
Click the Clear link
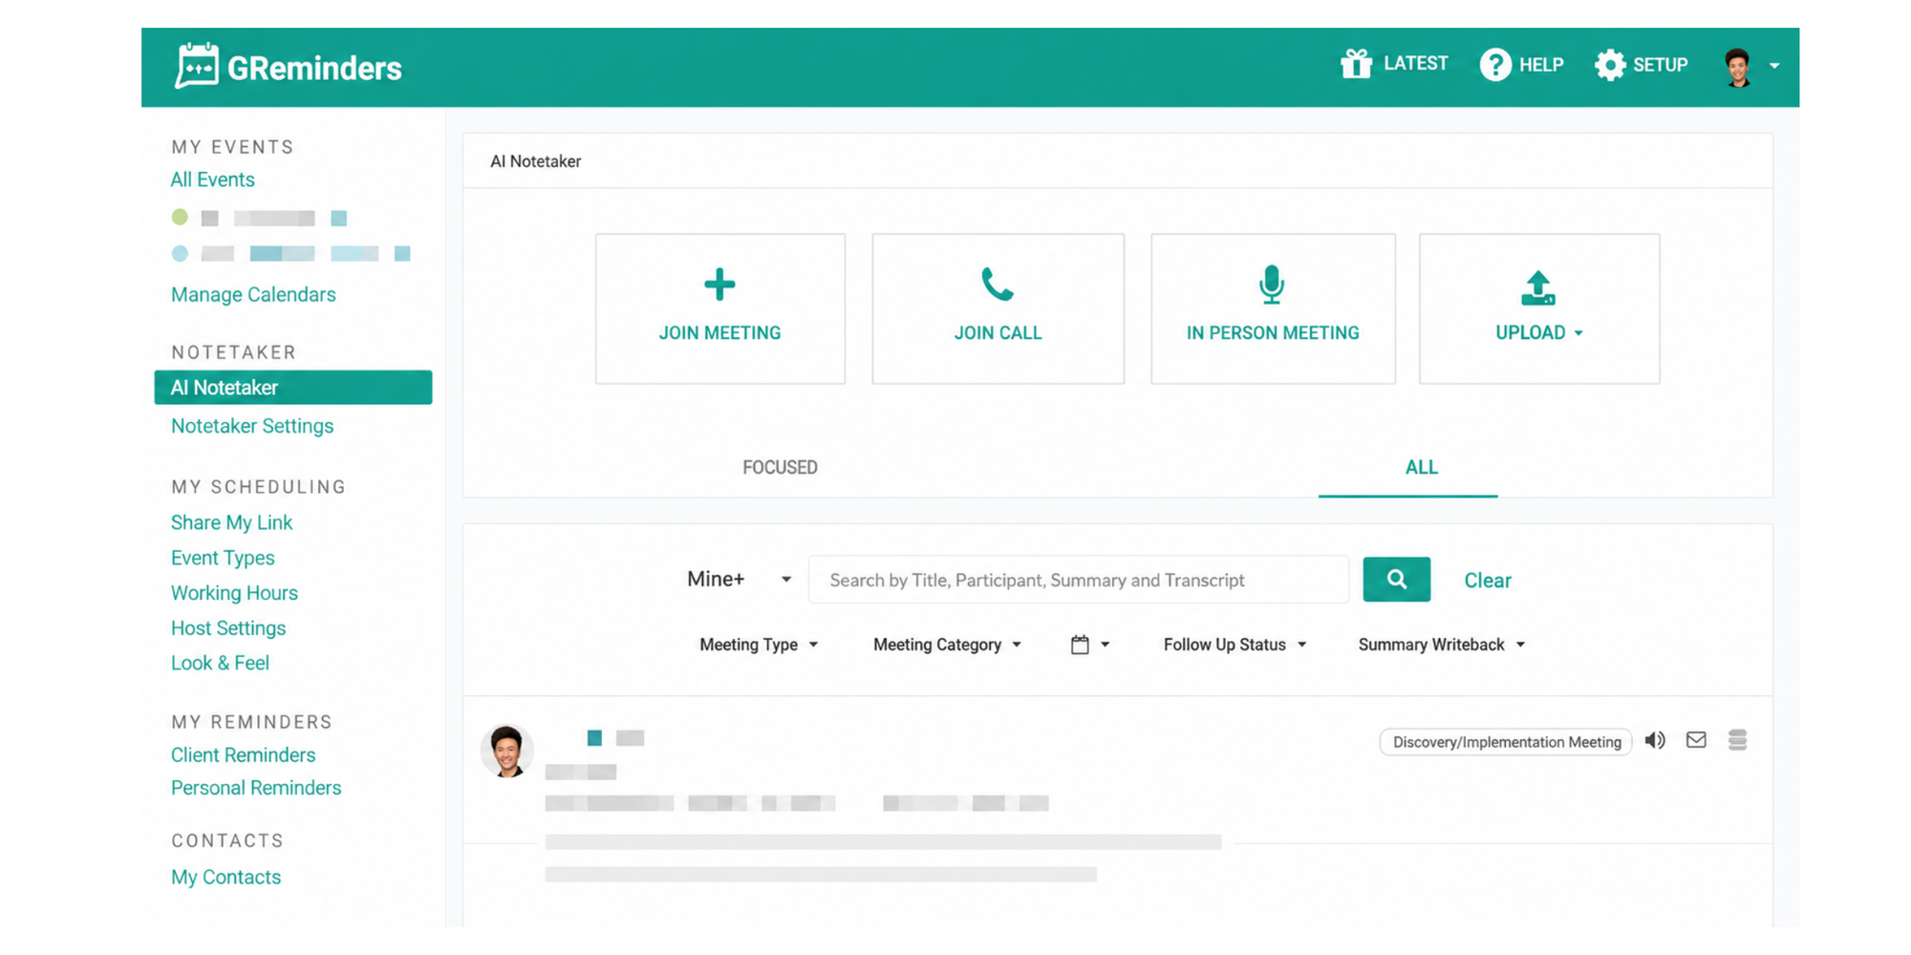point(1488,581)
